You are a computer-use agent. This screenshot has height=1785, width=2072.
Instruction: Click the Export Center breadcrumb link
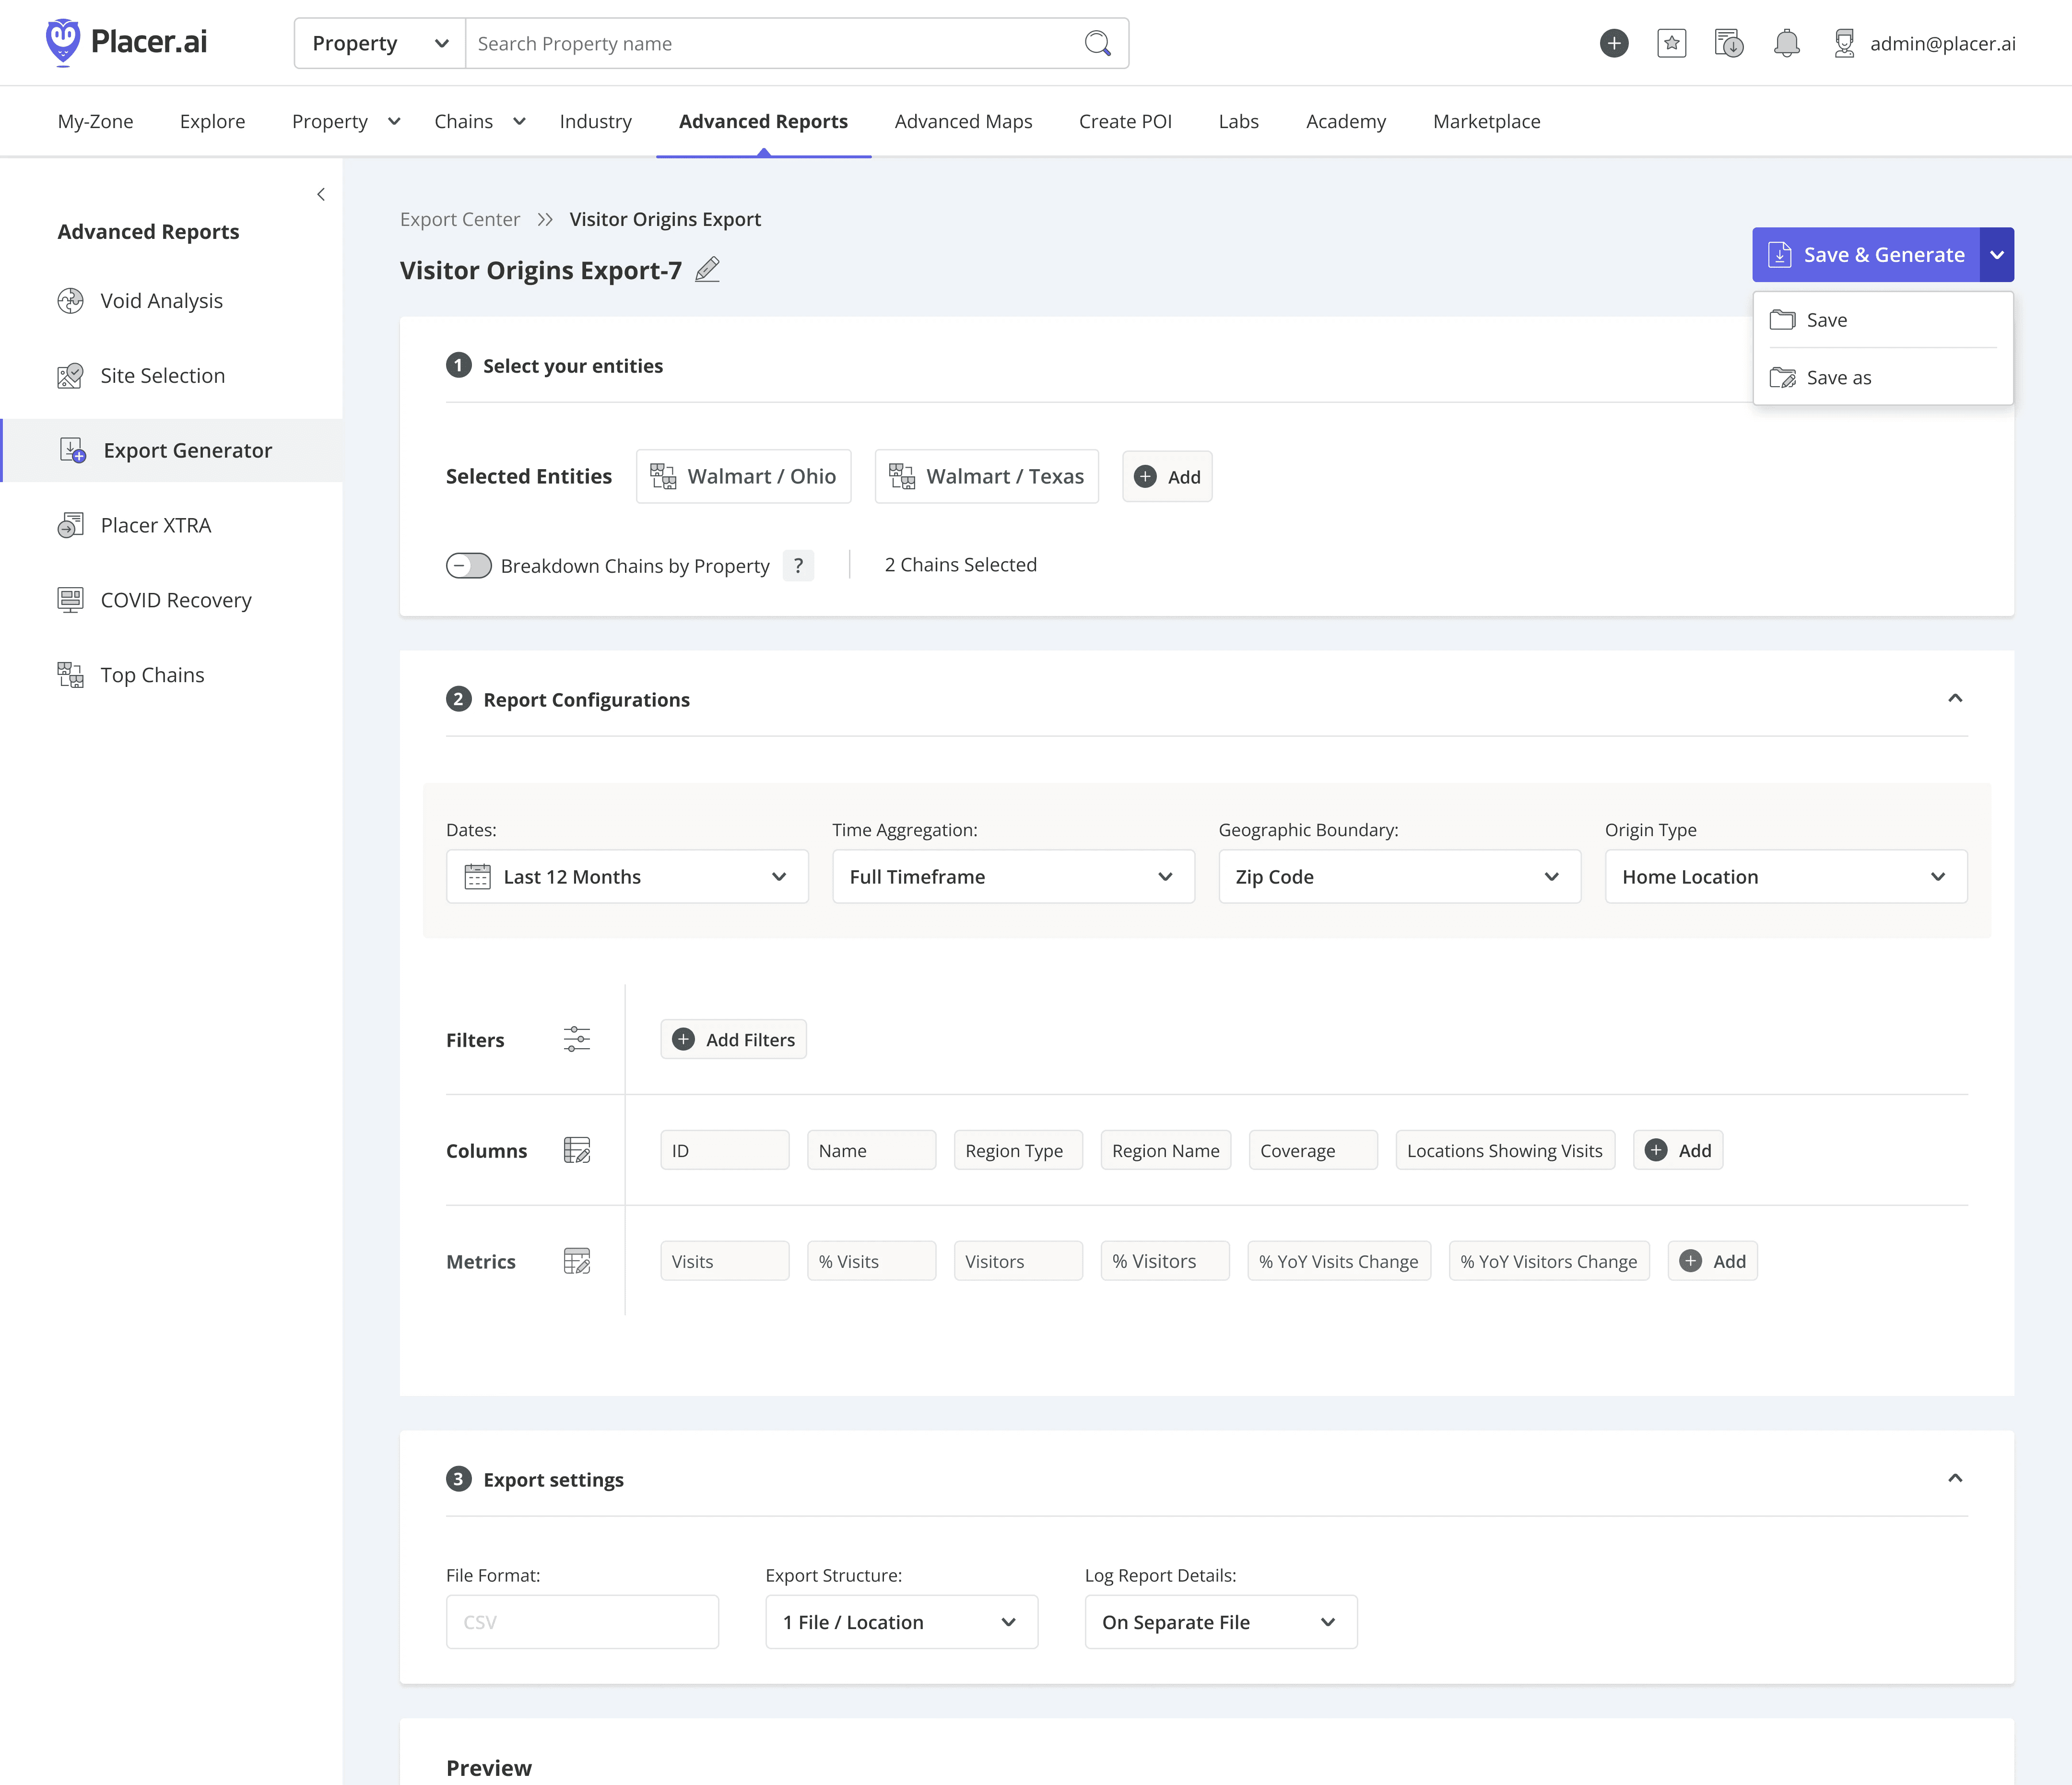tap(460, 219)
